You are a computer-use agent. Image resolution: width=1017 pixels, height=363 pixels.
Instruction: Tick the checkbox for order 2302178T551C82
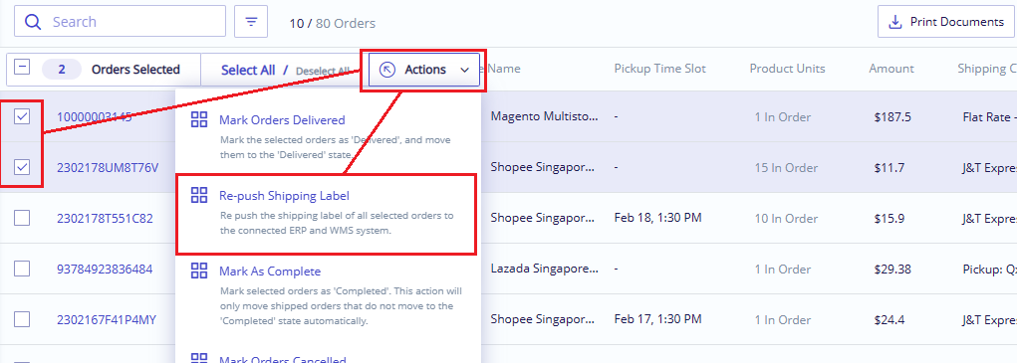tap(22, 218)
